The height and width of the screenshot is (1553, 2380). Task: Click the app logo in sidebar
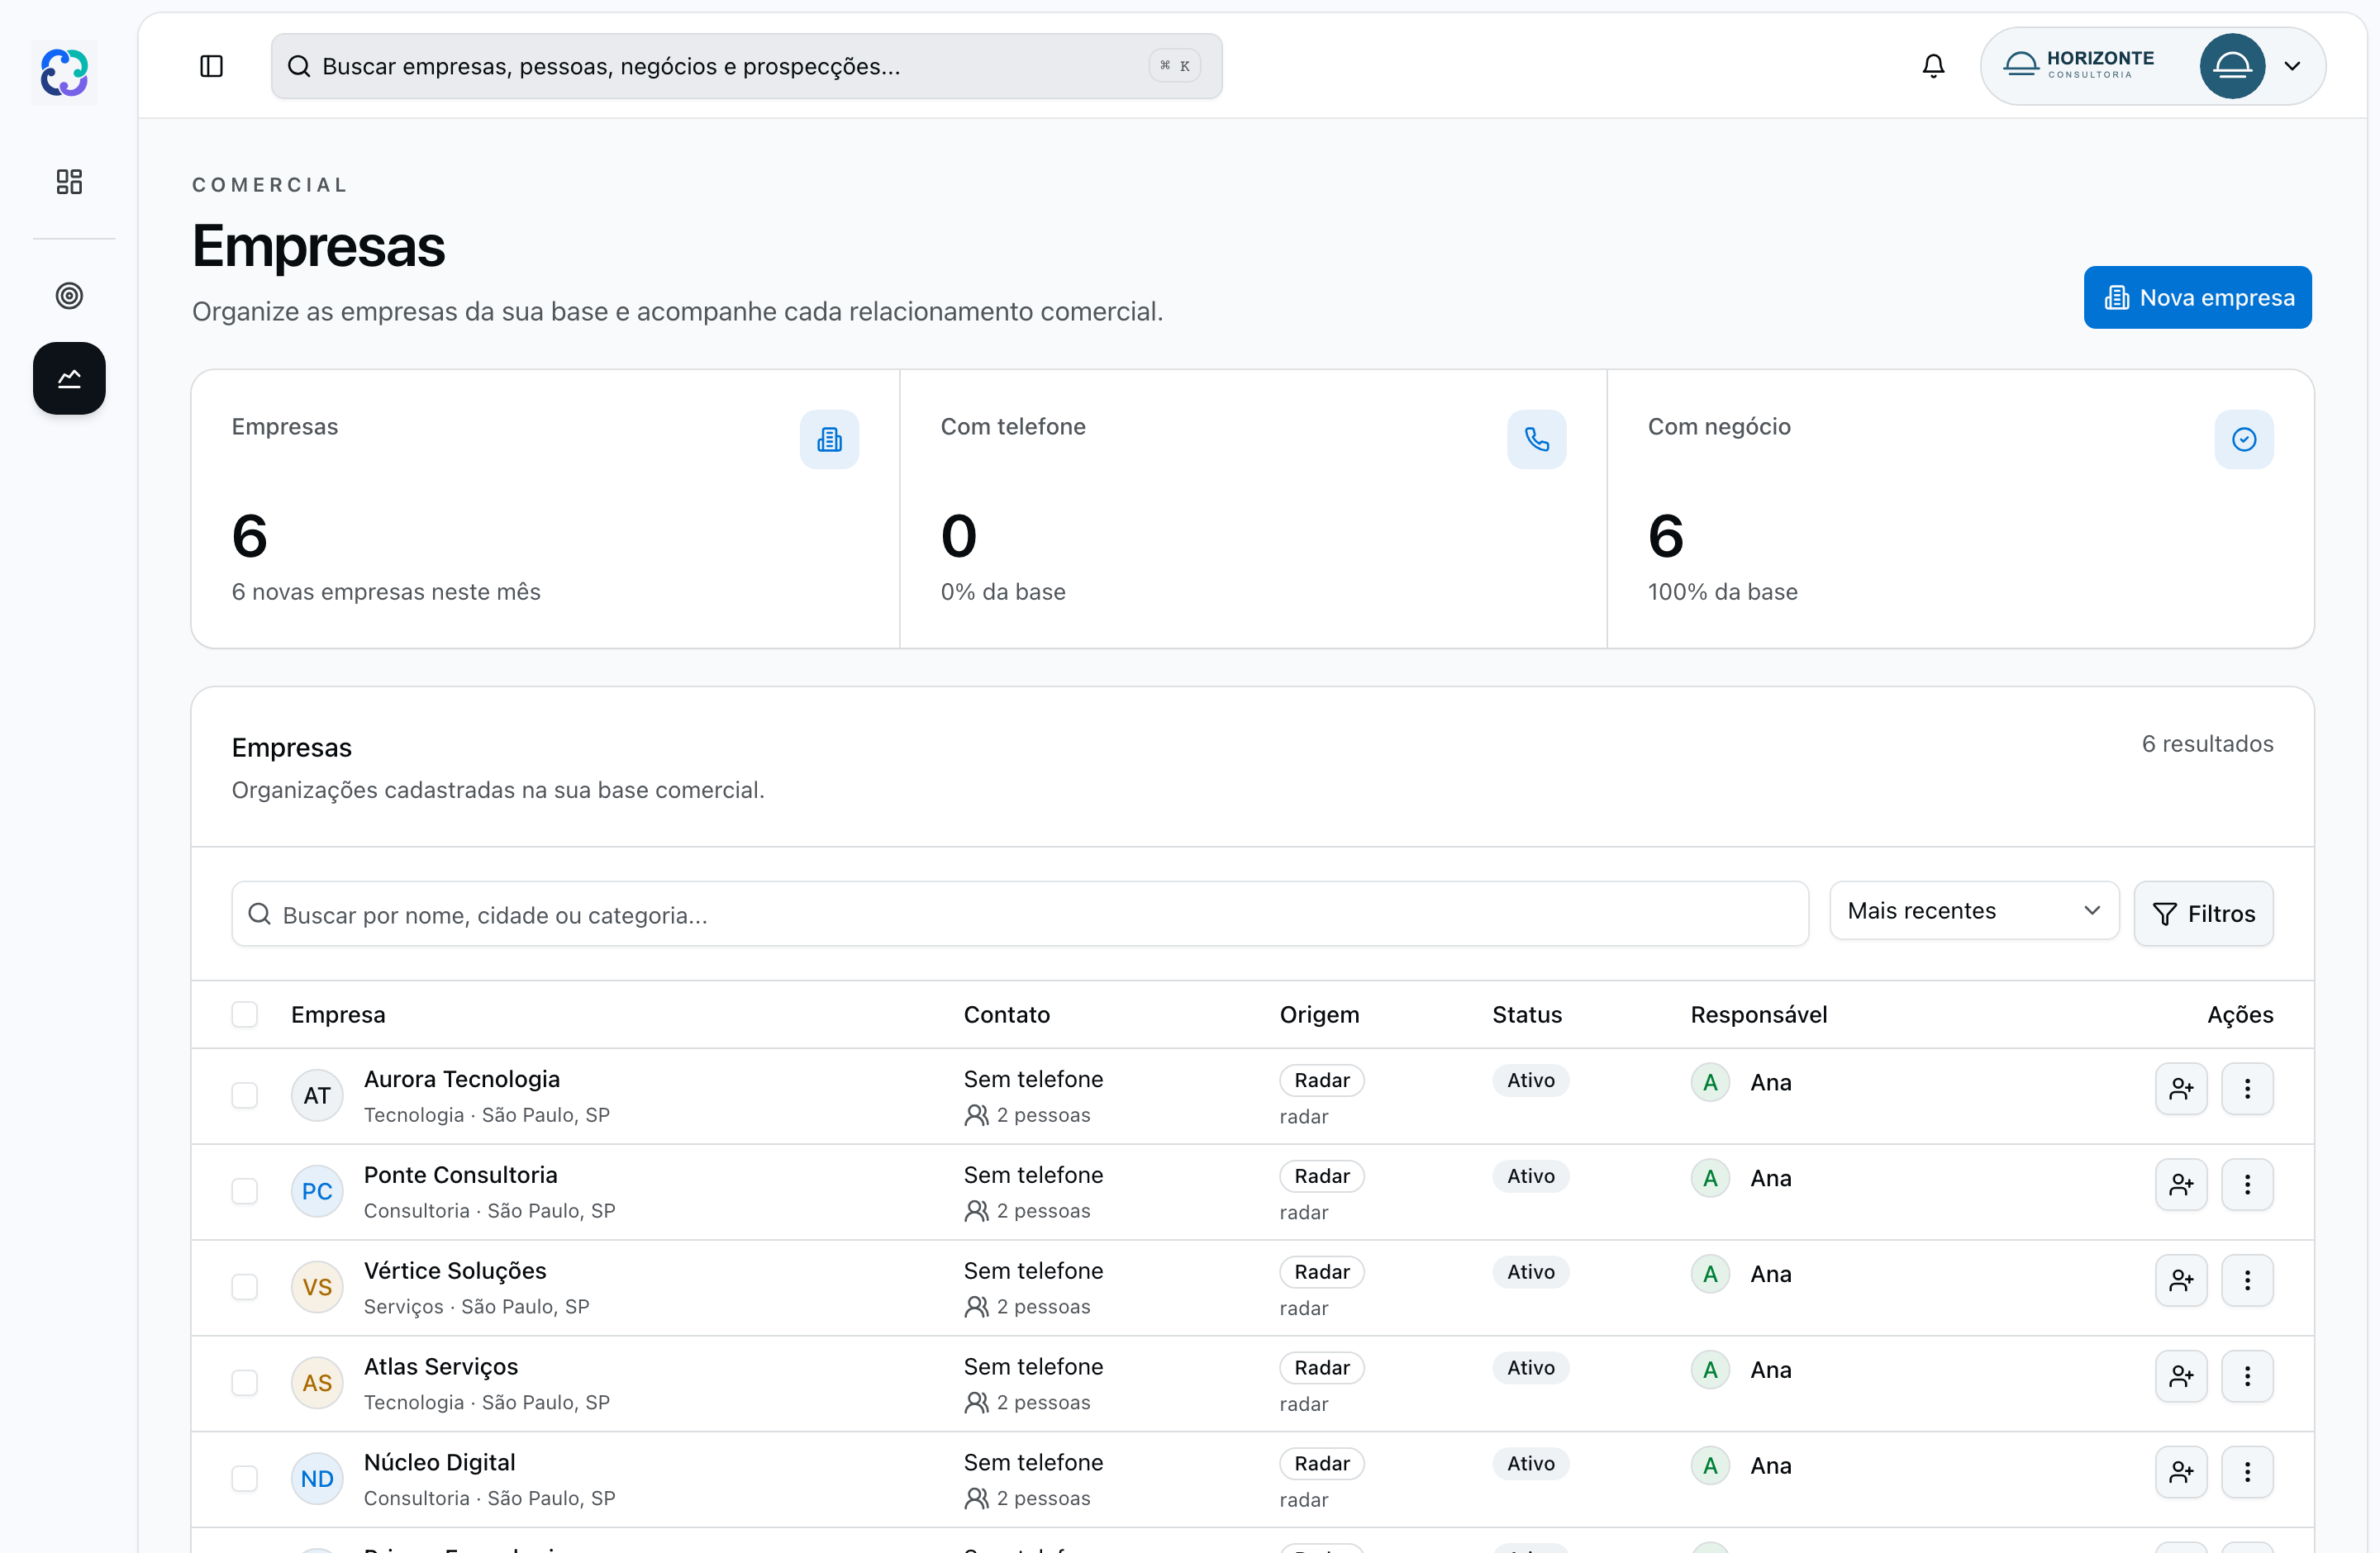pos(65,73)
